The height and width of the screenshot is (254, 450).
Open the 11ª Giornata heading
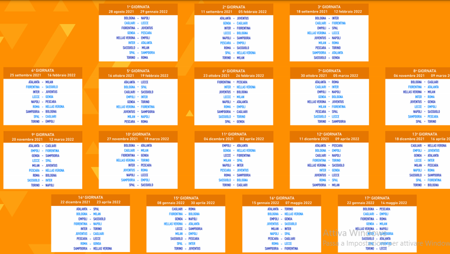pos(234,134)
